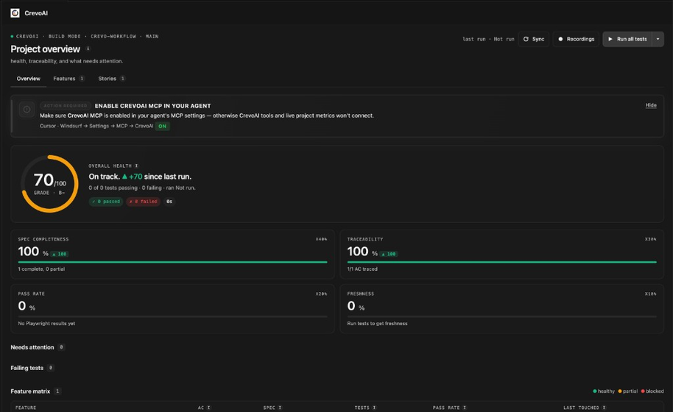Click the play icon in Run all tests

pos(610,39)
